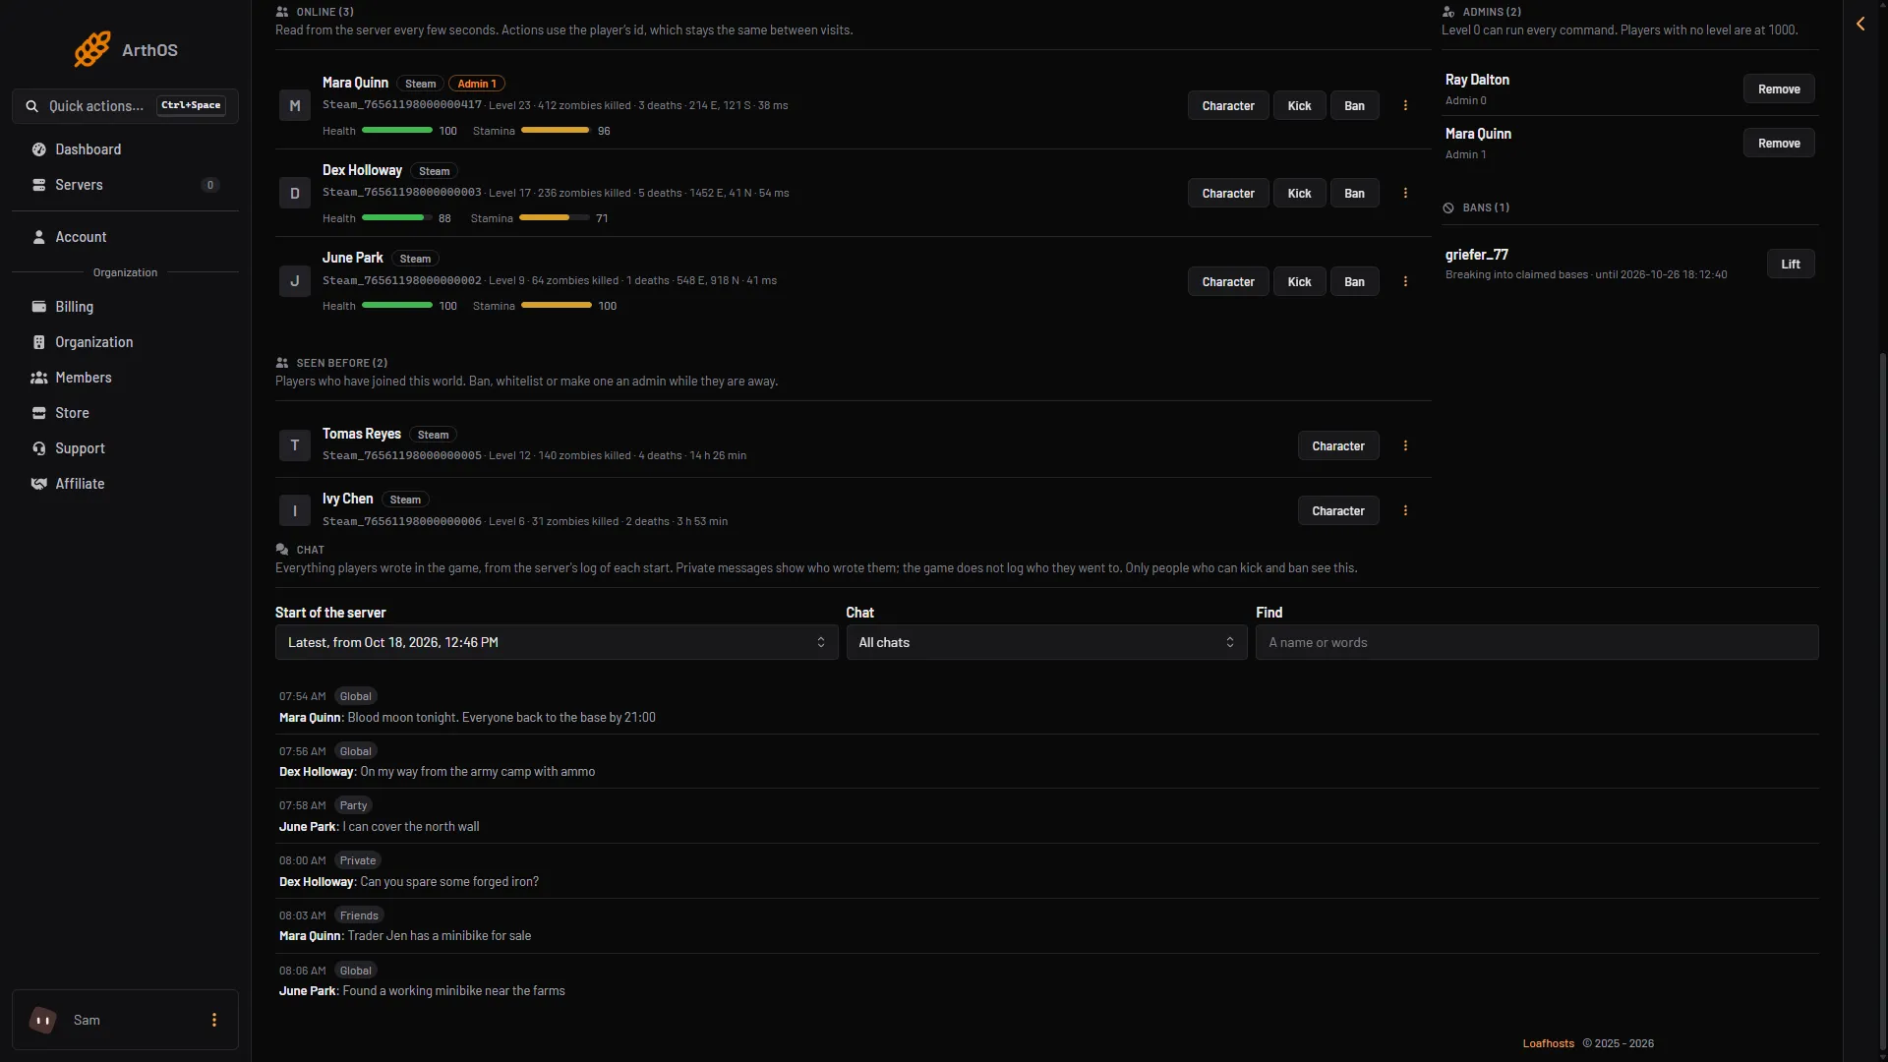The image size is (1888, 1062).
Task: Open the Quick actions search box
Action: point(125,106)
